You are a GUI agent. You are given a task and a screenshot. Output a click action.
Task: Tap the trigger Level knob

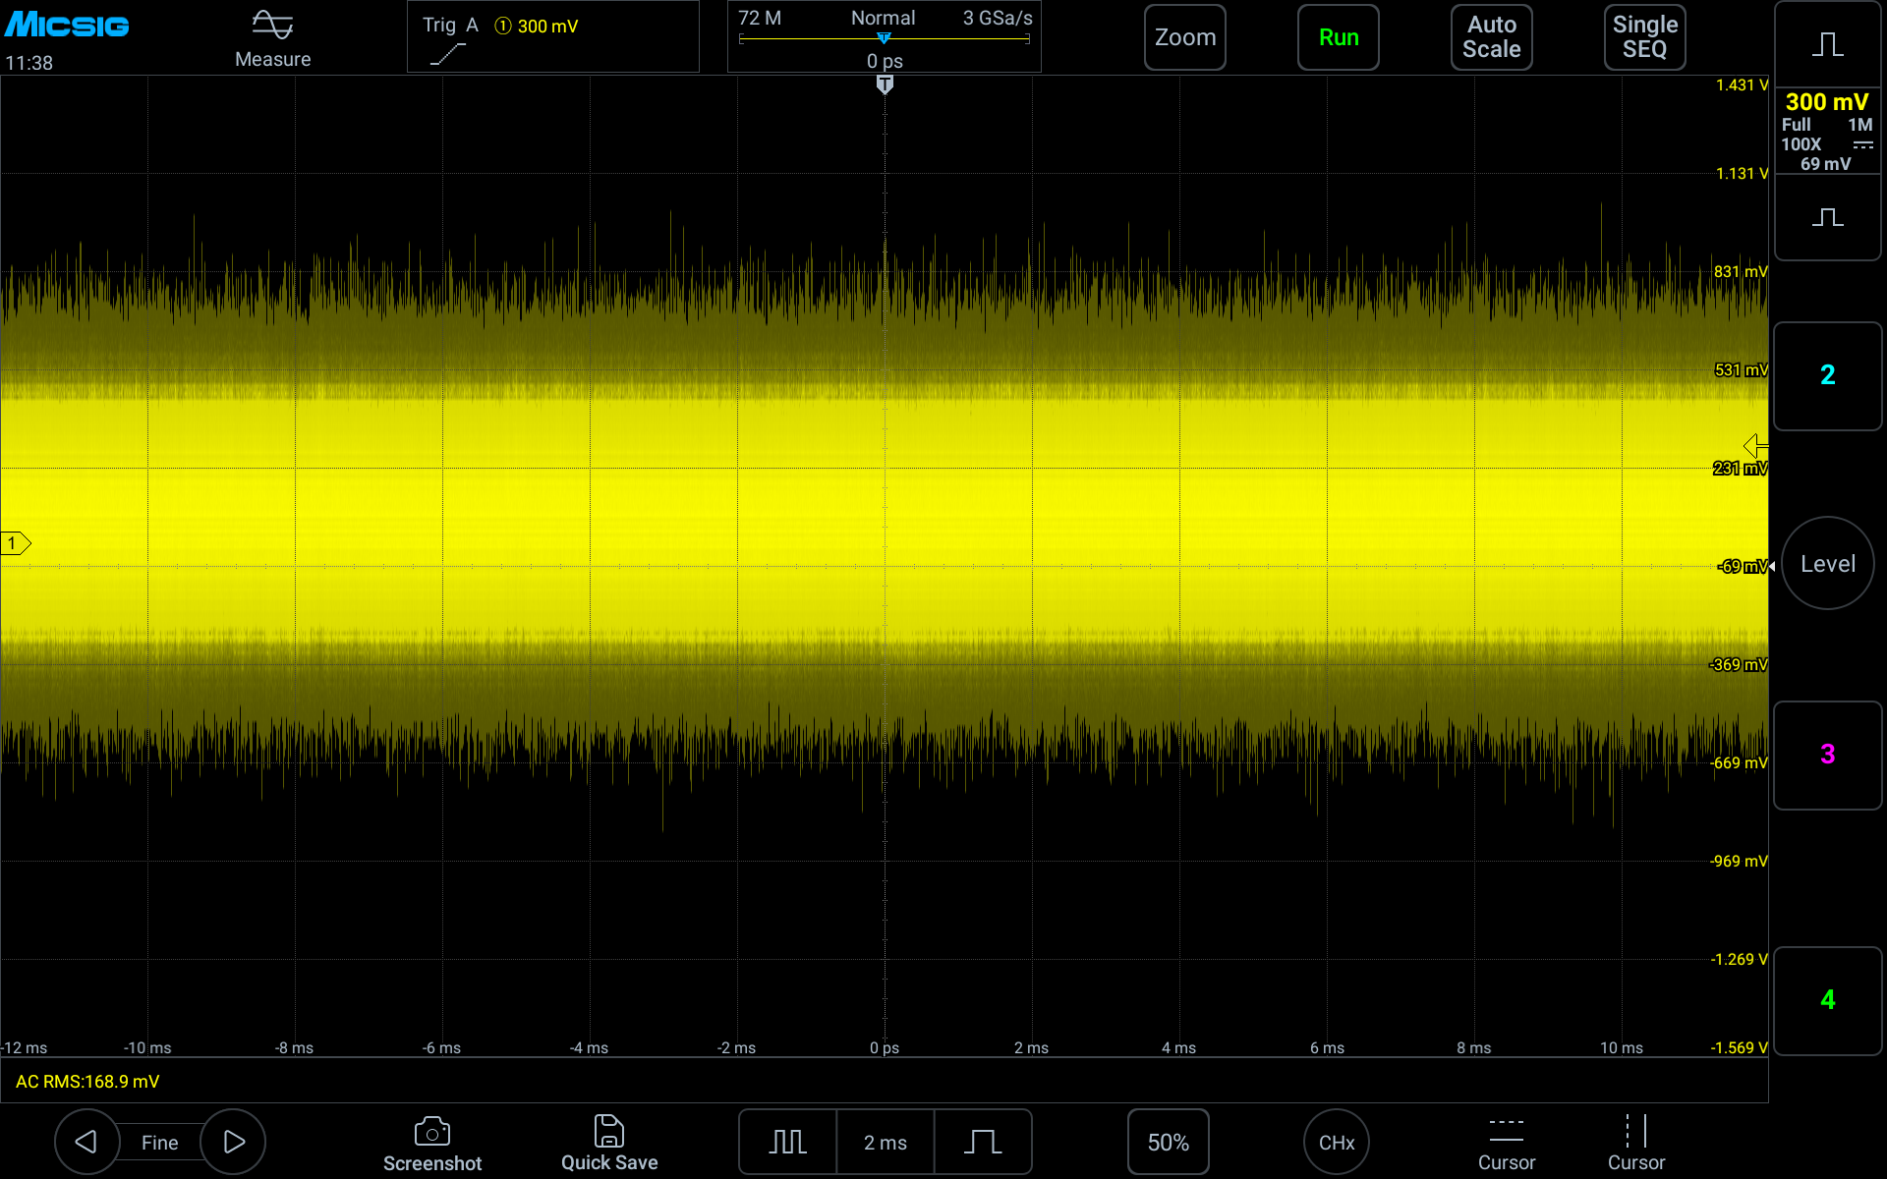point(1828,563)
